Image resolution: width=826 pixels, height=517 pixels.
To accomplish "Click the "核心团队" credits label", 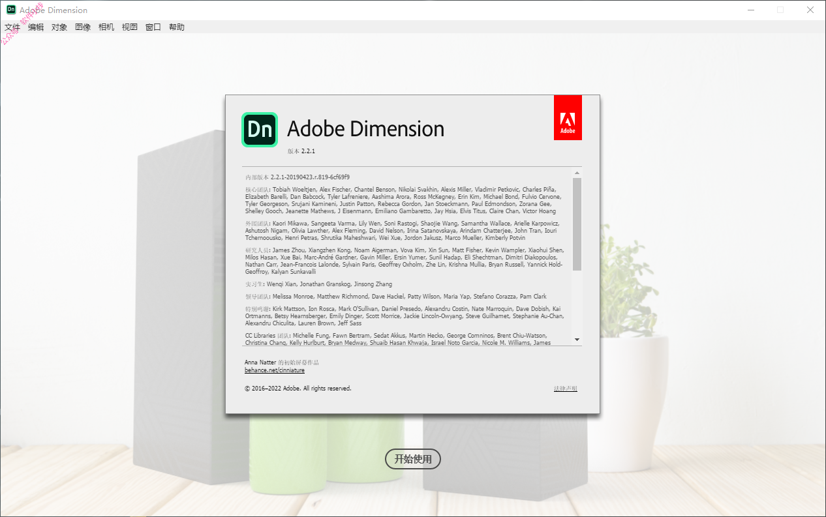I will [x=257, y=190].
